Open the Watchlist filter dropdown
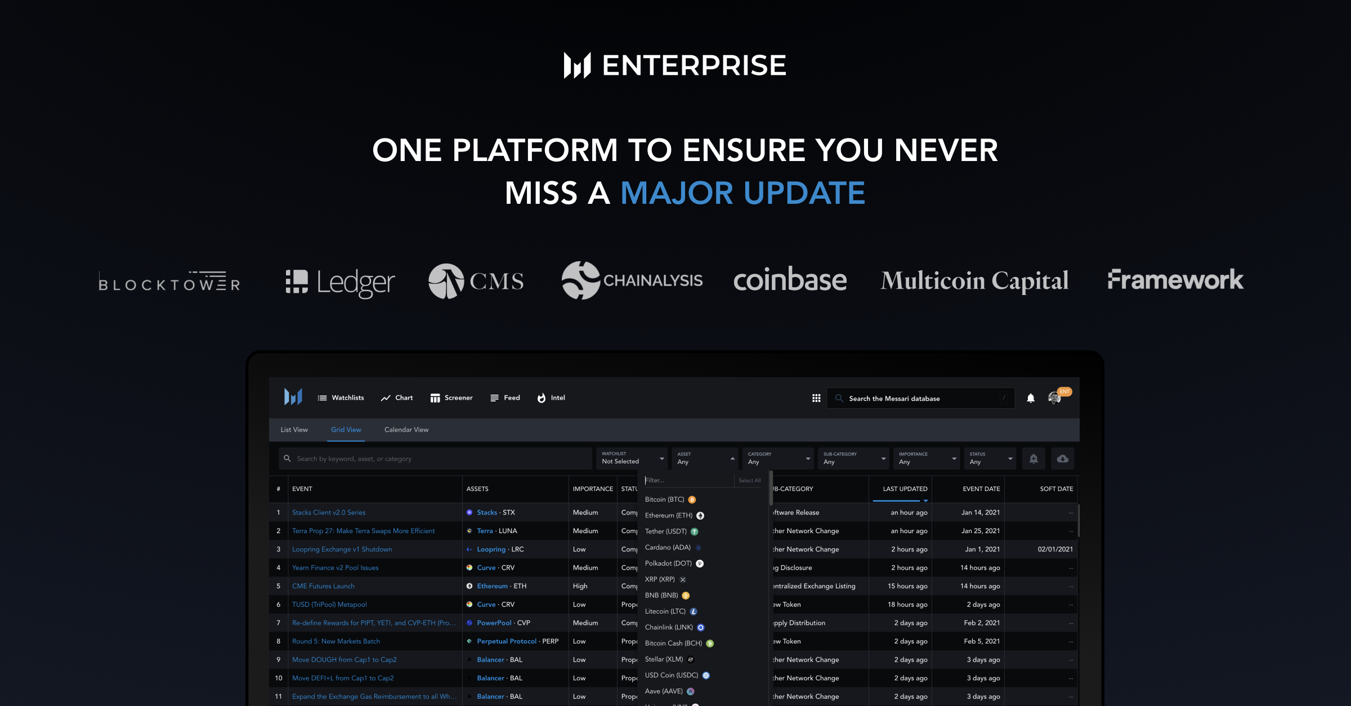The image size is (1351, 706). click(x=632, y=458)
